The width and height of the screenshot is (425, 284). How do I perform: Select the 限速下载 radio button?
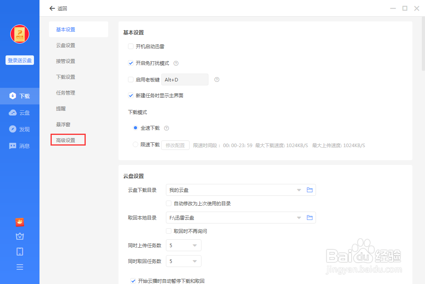tap(135, 145)
